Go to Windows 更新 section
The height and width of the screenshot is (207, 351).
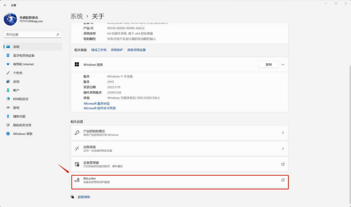point(23,134)
